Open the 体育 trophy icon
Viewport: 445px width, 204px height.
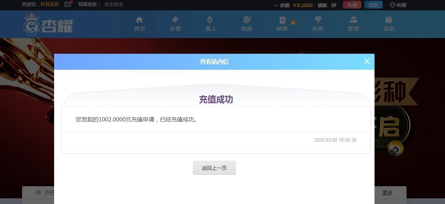coord(318,20)
